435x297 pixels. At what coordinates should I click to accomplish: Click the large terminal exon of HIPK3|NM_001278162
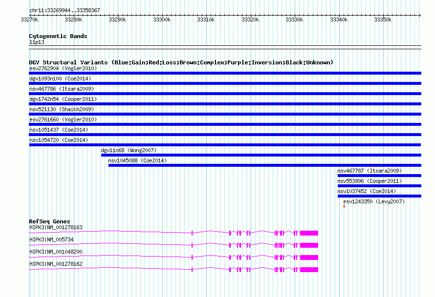tap(309, 270)
